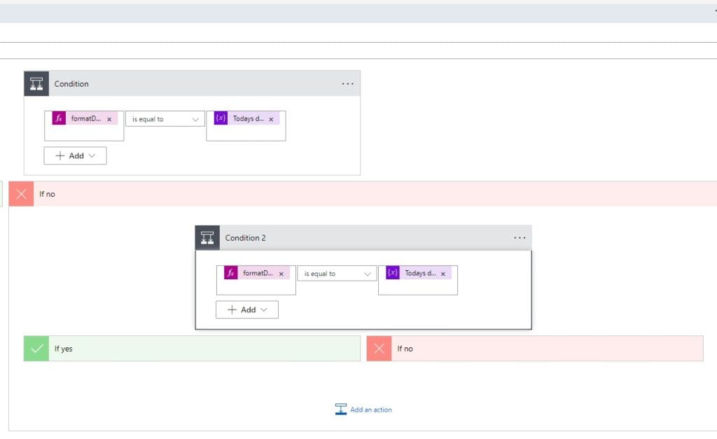Viewport: 717px width, 439px height.
Task: Open the Condition card ellipsis menu
Action: (347, 84)
